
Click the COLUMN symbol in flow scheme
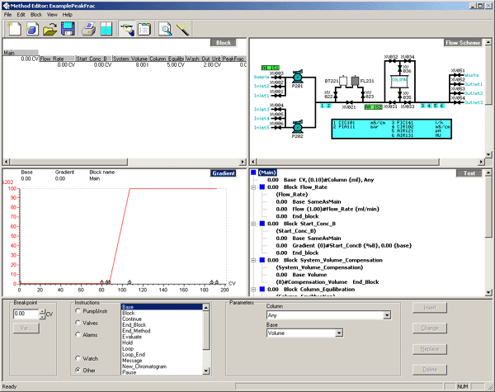tap(399, 80)
